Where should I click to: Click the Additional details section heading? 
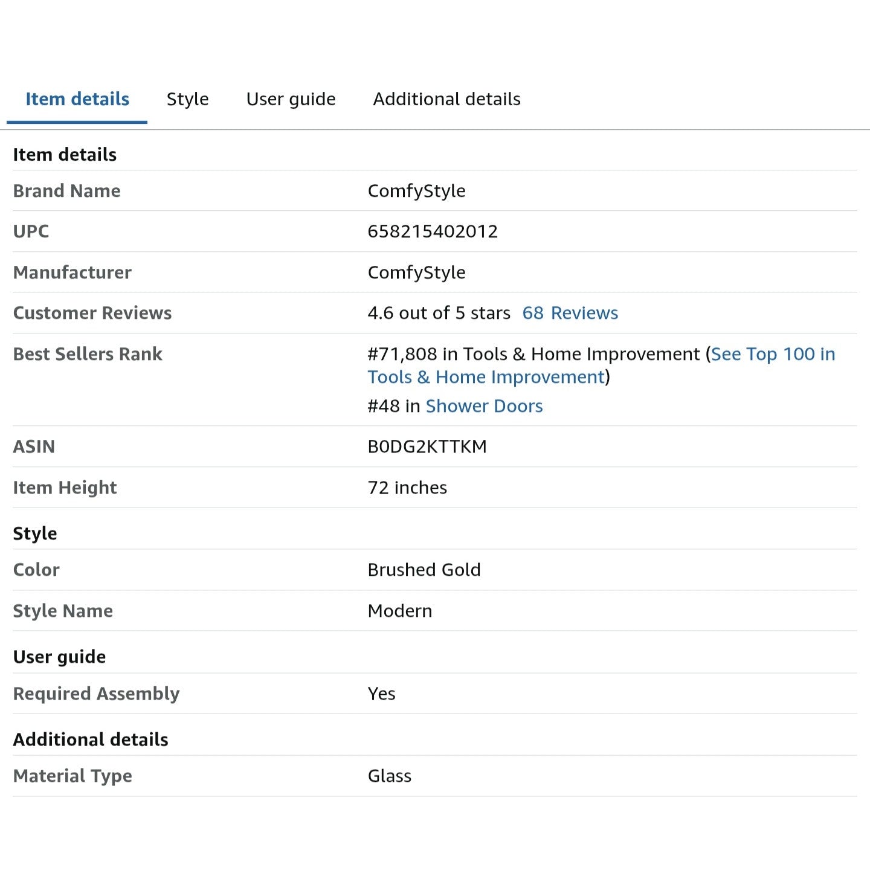point(91,739)
